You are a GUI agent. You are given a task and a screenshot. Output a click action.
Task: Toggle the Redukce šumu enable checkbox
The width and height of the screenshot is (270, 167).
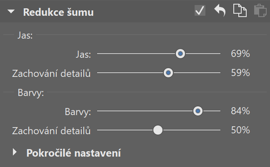[x=200, y=11]
